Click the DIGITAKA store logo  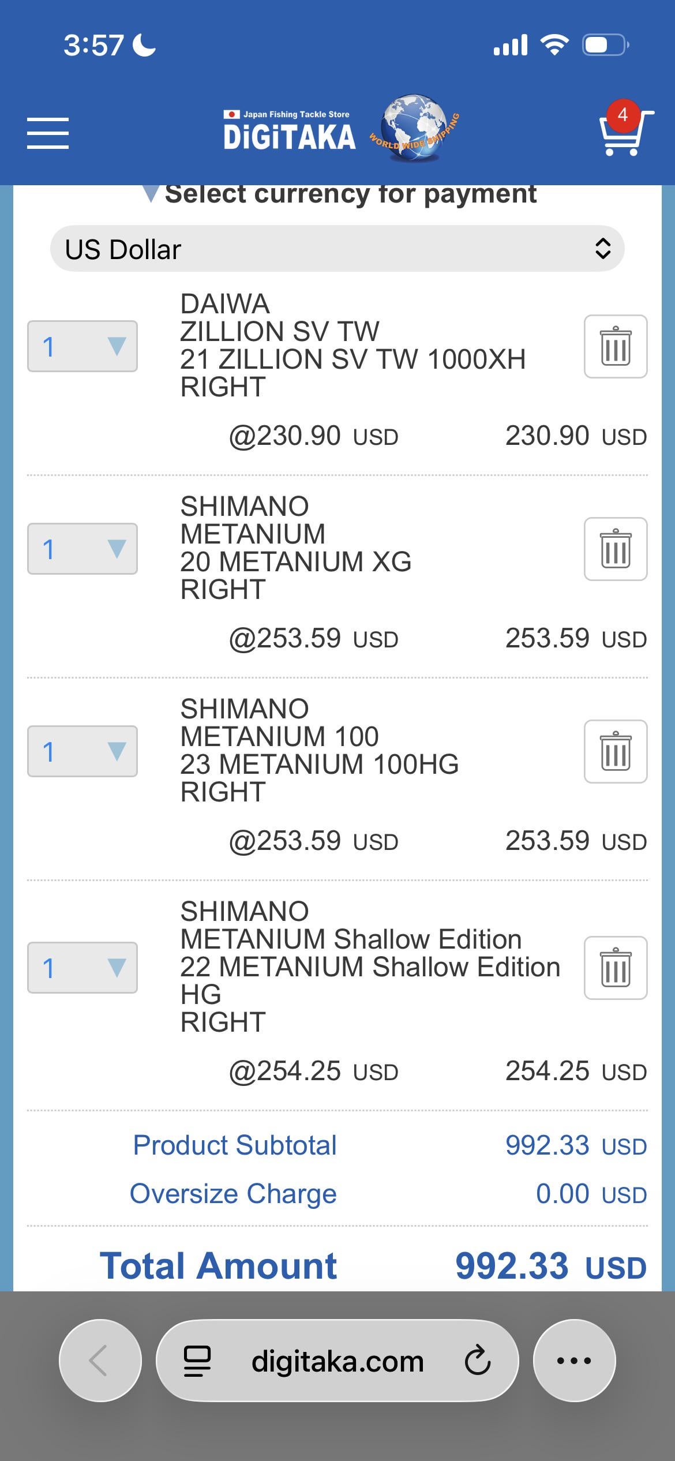[x=289, y=132]
